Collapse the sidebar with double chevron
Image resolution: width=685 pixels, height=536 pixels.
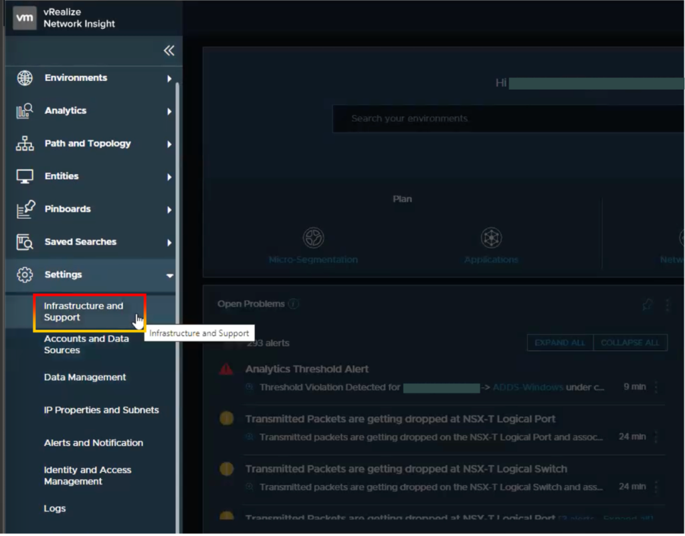click(169, 51)
